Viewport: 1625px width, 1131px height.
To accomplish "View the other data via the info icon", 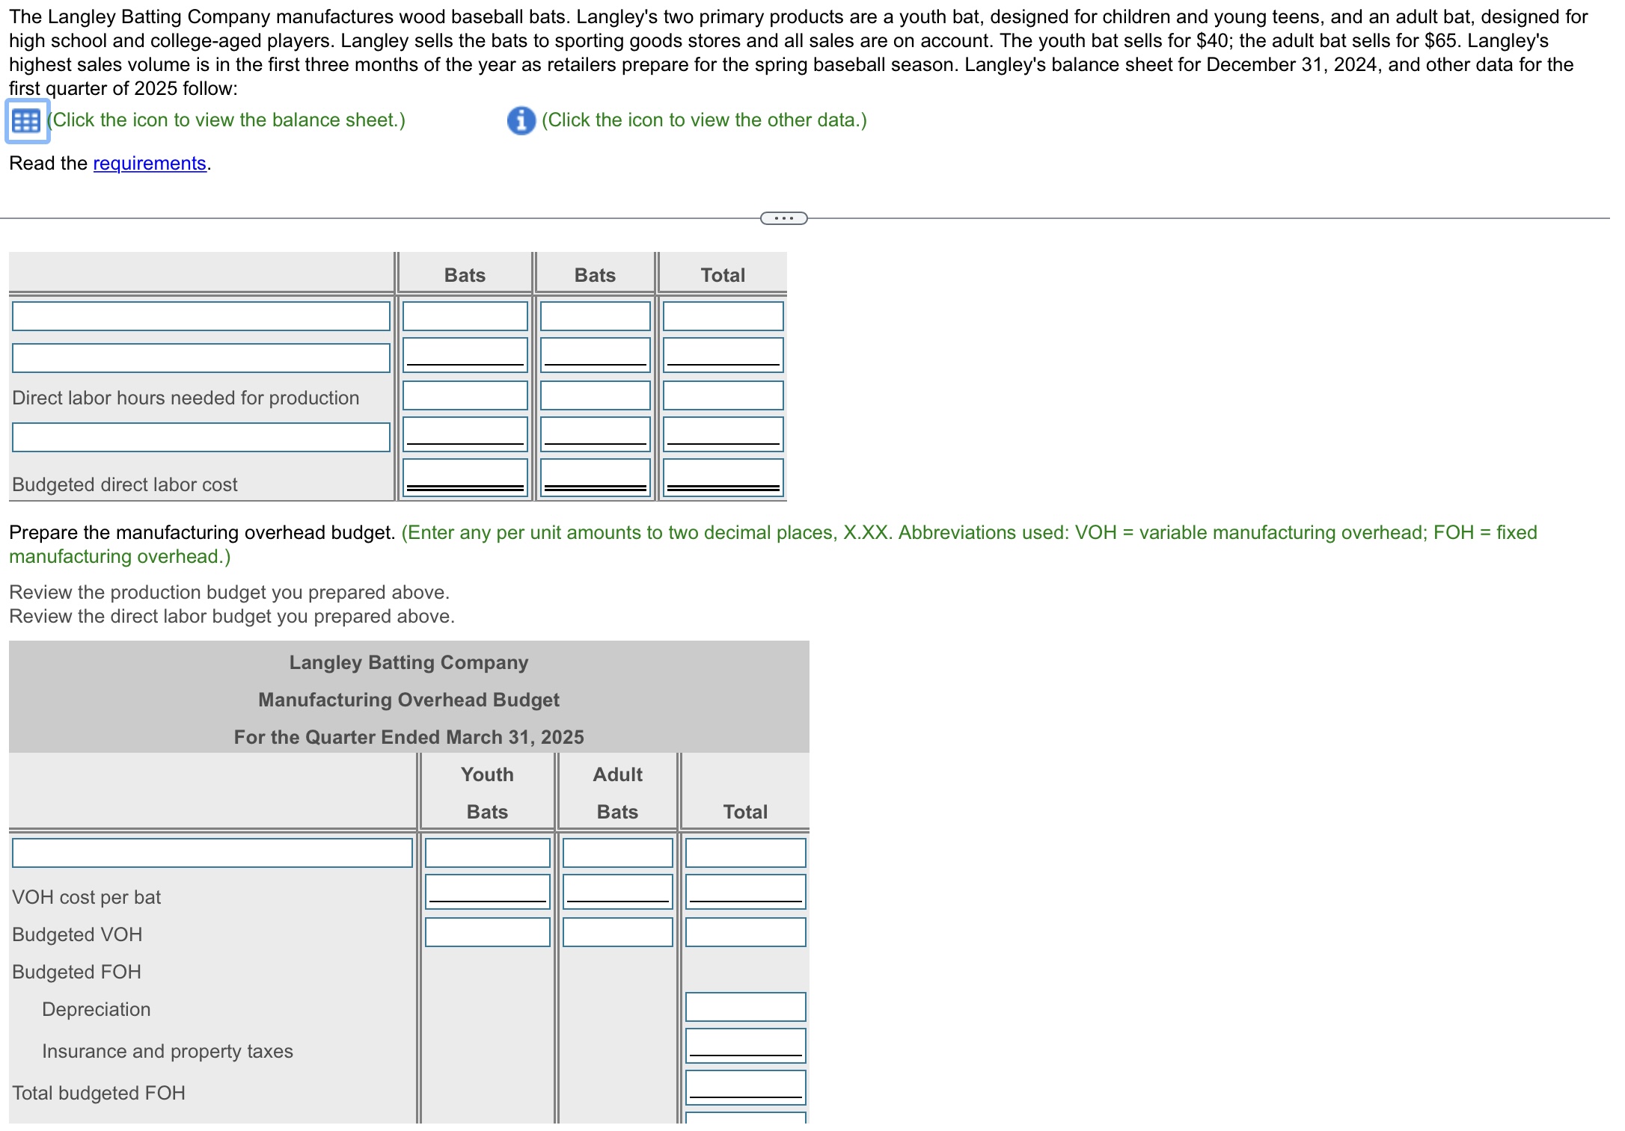I will pos(518,120).
